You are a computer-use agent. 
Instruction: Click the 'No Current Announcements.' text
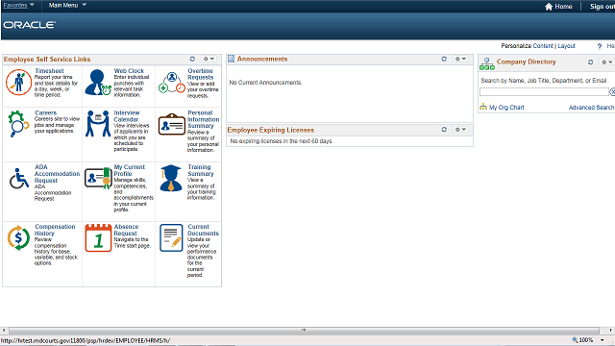coord(265,83)
